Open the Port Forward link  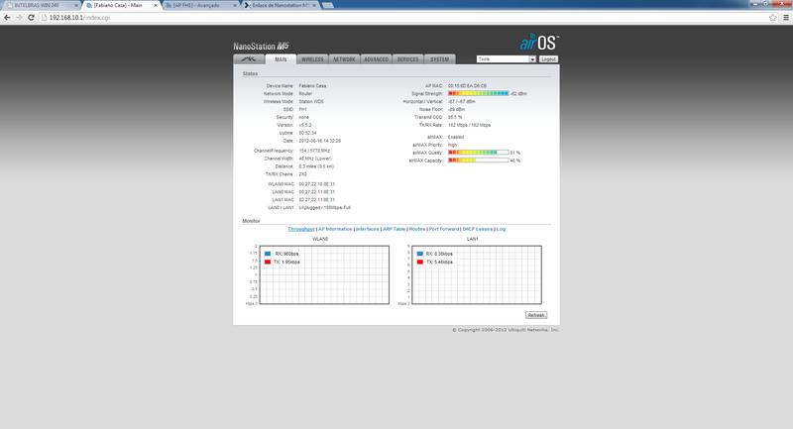444,229
